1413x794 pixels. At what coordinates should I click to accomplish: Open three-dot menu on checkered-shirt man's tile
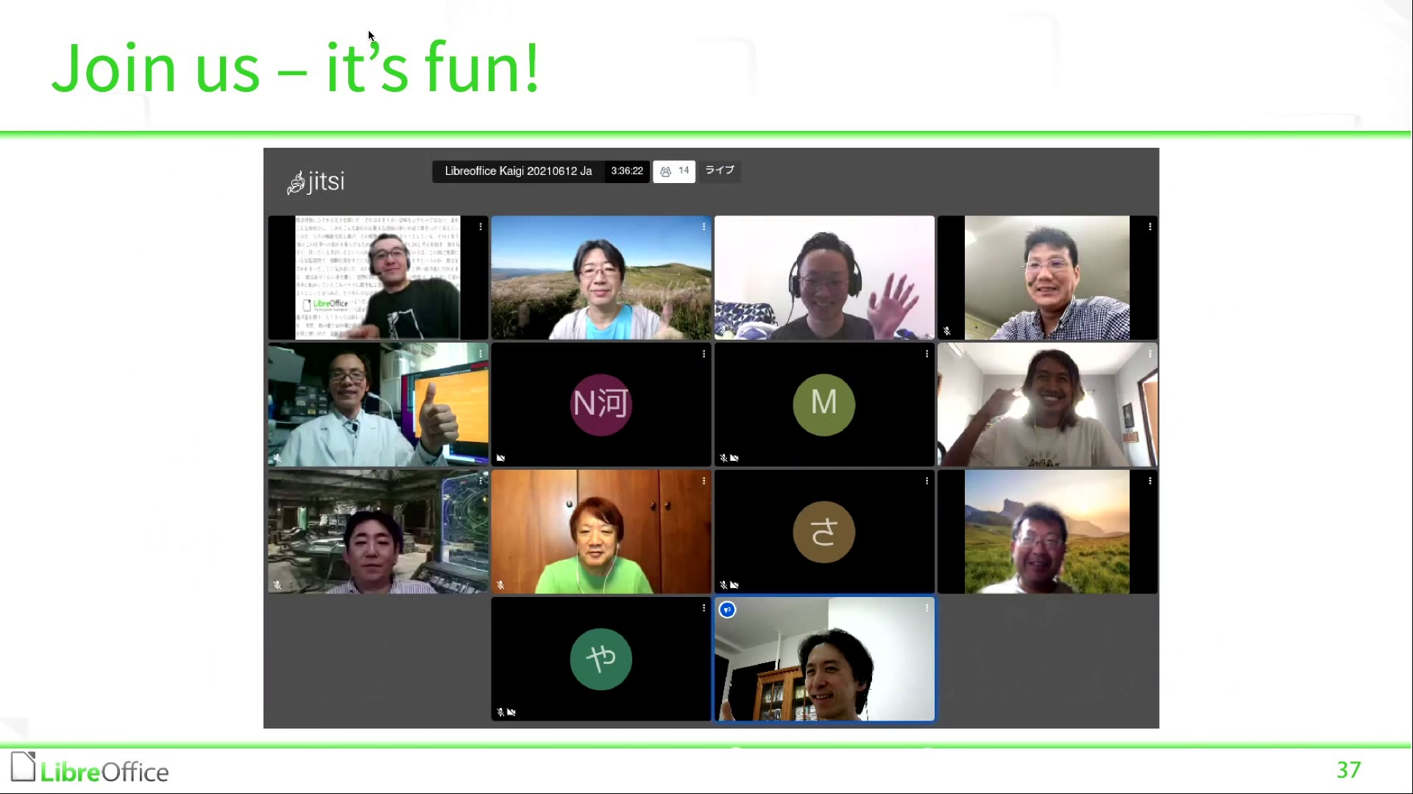1150,227
